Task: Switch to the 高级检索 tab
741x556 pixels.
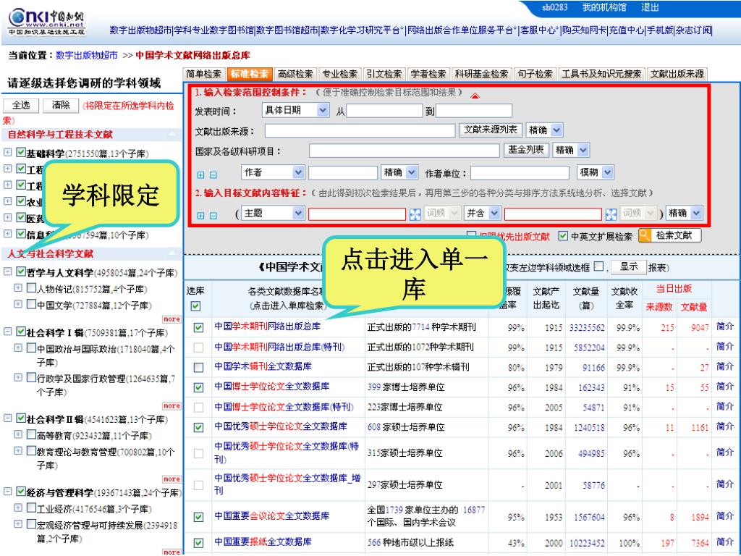Action: pyautogui.click(x=295, y=75)
